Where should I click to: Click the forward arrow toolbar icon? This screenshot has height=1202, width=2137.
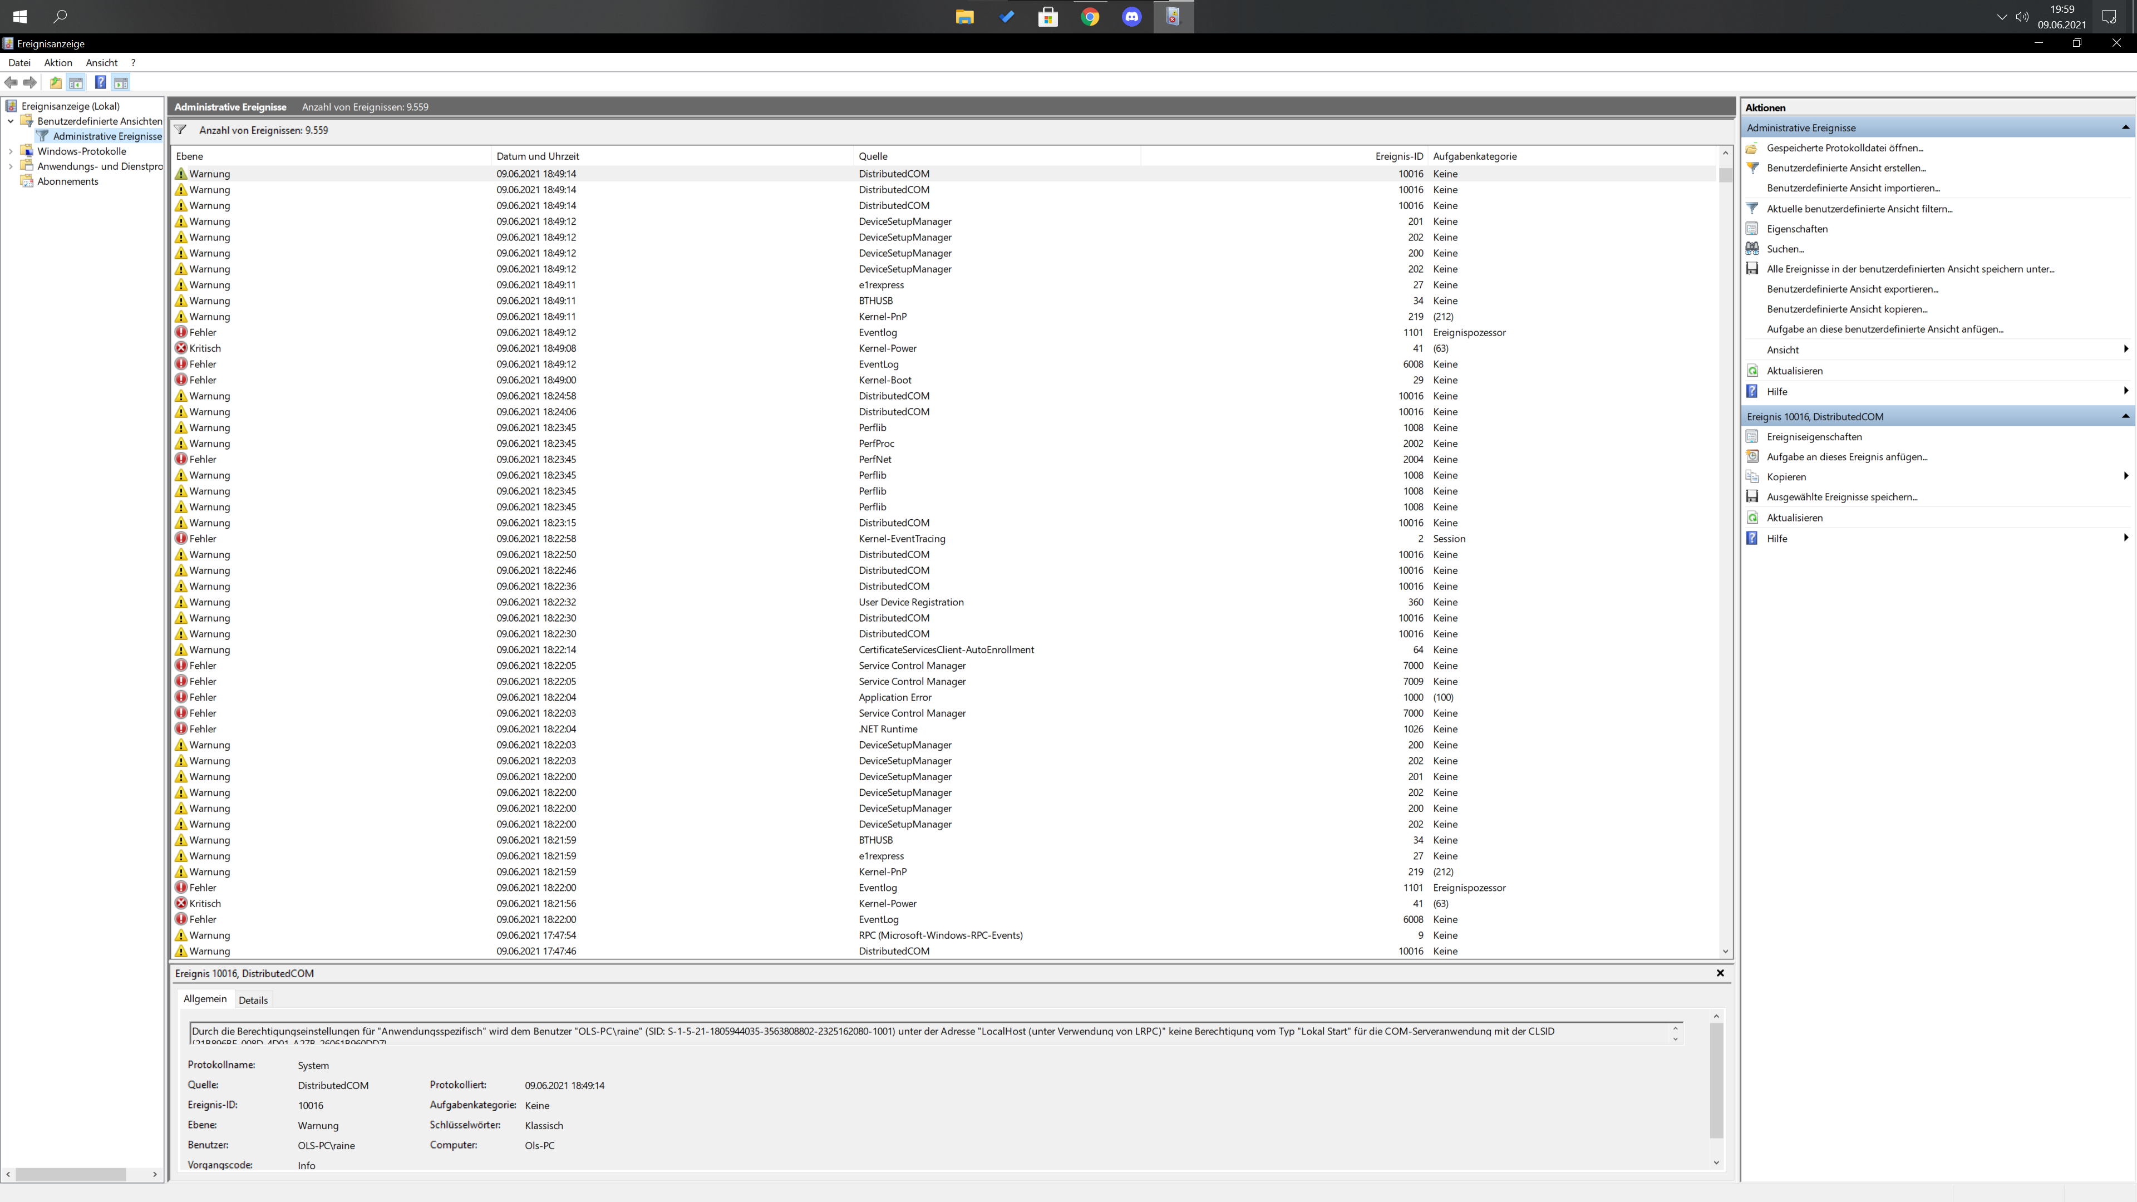click(31, 82)
